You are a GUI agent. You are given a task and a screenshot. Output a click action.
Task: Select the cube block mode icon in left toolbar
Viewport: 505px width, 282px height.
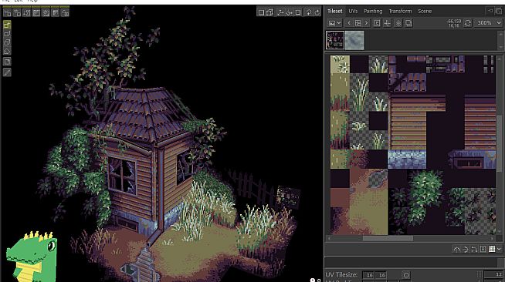point(7,42)
